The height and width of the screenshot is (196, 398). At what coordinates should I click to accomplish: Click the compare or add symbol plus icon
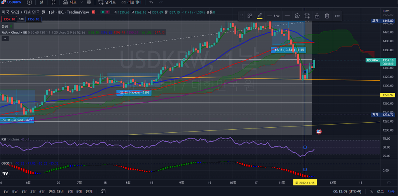30,2
